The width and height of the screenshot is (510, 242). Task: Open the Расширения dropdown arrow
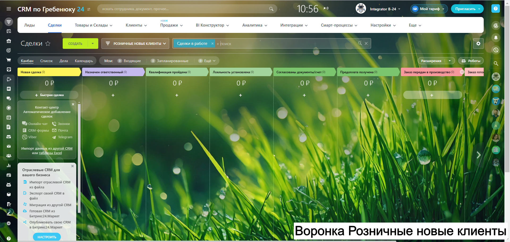pos(450,61)
